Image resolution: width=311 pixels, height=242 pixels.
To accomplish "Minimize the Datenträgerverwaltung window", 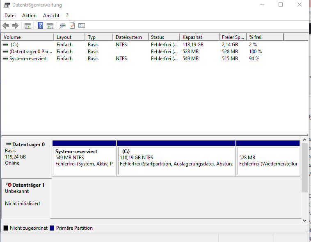I will click(262, 5).
